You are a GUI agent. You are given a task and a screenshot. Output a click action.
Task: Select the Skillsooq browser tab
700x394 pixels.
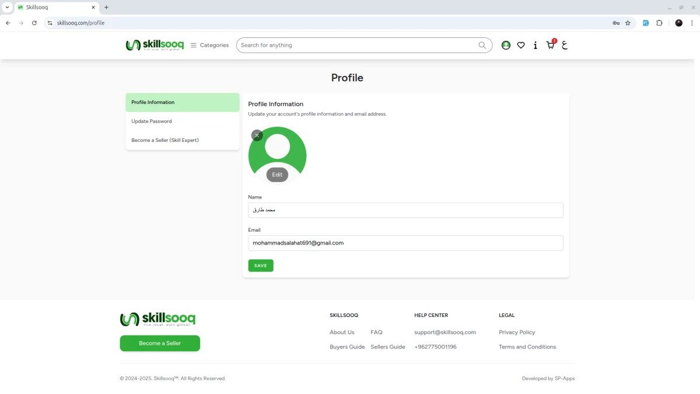[x=56, y=8]
